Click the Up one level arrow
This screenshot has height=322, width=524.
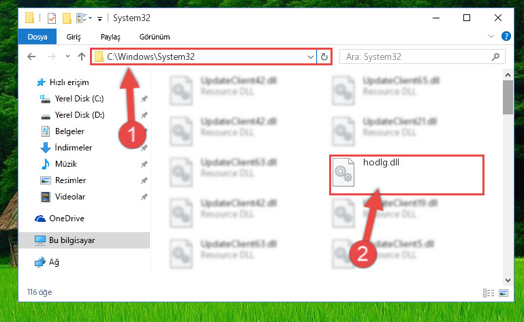82,57
